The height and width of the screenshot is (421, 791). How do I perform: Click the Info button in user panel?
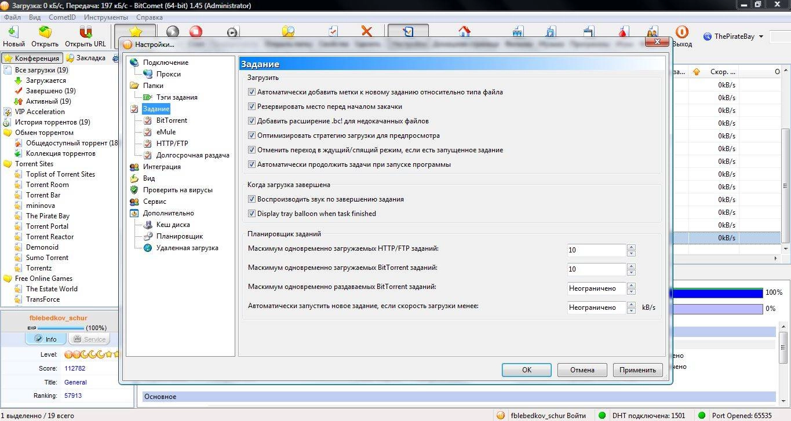click(46, 339)
